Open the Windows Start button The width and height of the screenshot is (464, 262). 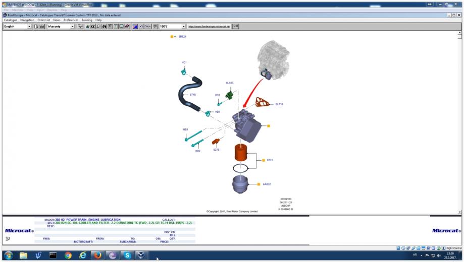tap(8, 255)
